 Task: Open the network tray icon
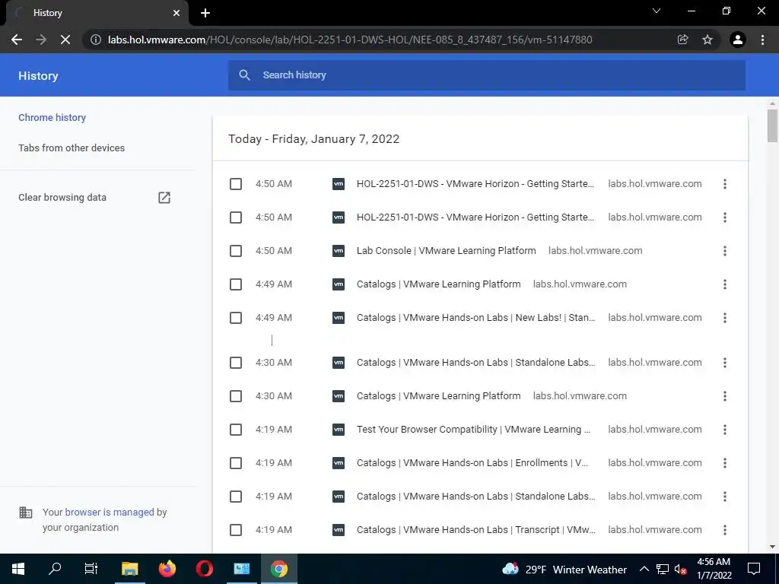click(x=663, y=569)
